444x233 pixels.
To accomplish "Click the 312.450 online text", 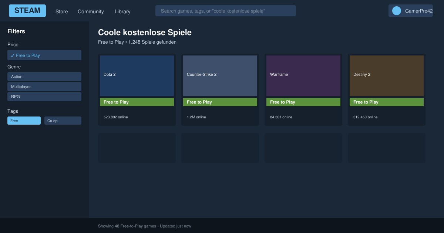I will pyautogui.click(x=366, y=117).
